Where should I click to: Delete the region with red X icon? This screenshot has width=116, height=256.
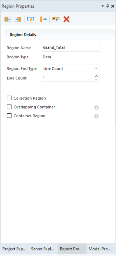tap(66, 19)
